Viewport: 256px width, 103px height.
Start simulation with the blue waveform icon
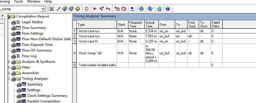coord(133,9)
